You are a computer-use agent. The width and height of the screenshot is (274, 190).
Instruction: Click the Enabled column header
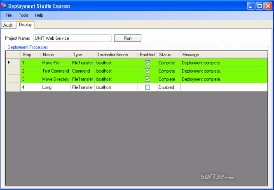click(x=148, y=55)
